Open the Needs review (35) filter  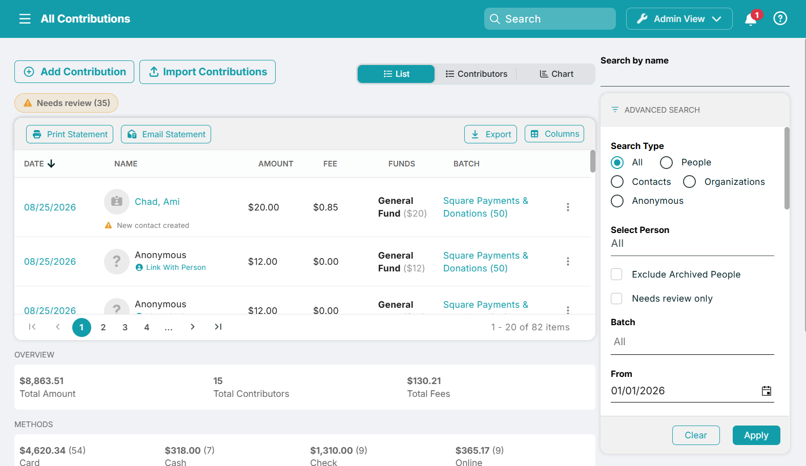point(66,103)
